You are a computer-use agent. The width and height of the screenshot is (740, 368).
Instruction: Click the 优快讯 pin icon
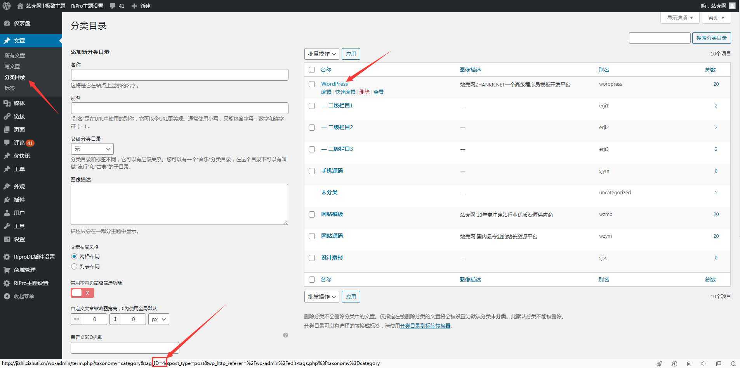(7, 156)
